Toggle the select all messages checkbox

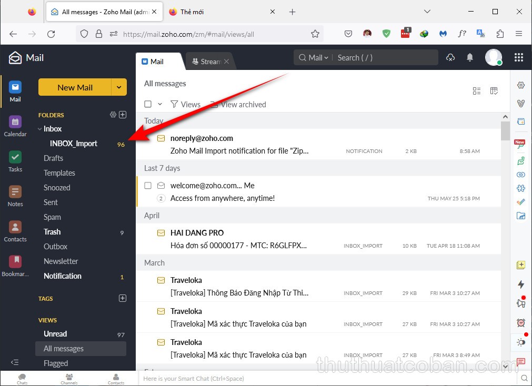click(x=148, y=104)
